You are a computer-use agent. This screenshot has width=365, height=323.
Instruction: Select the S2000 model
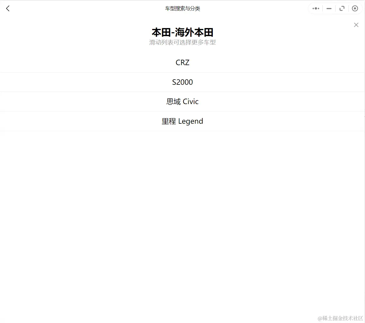tap(182, 82)
